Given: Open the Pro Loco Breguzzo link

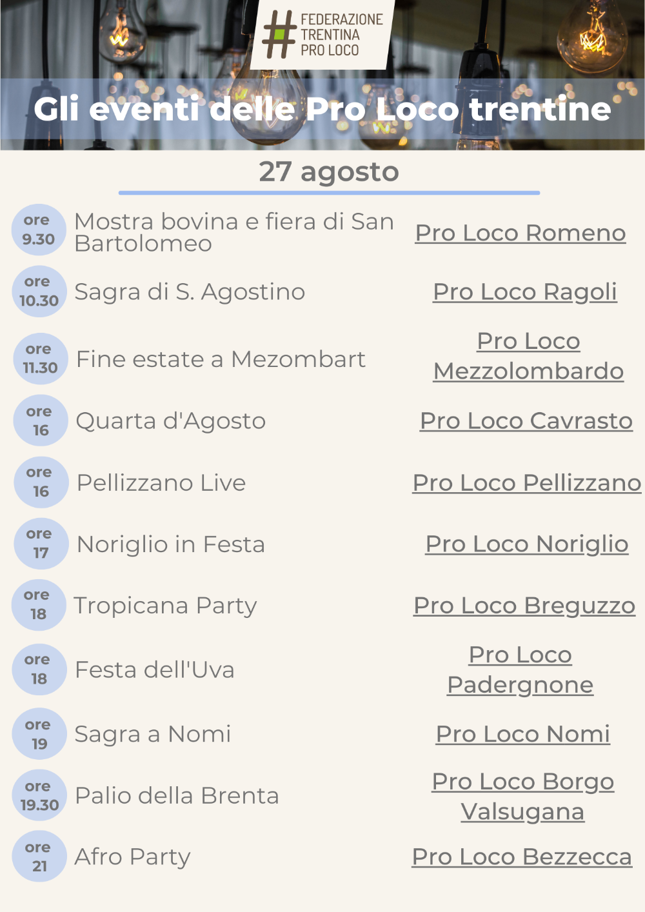Looking at the screenshot, I should click(x=524, y=606).
